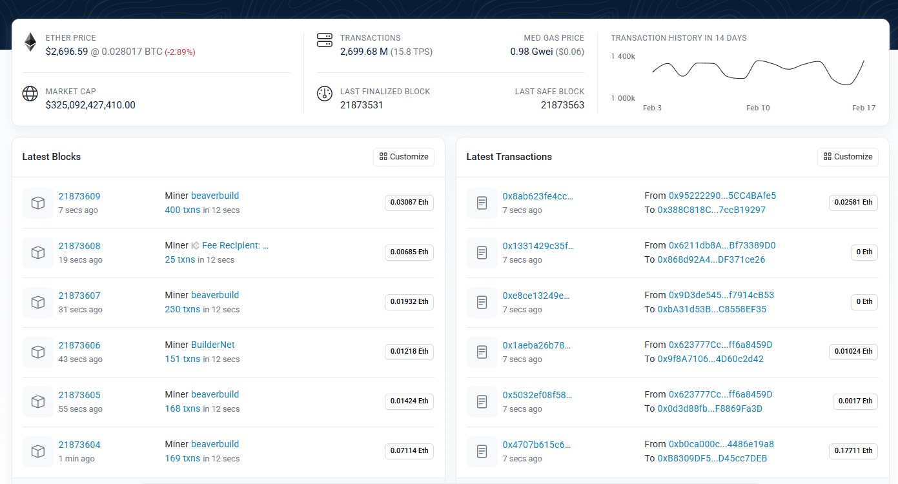Click the med gas price 0.98 Gwei
The width and height of the screenshot is (898, 484).
(531, 52)
